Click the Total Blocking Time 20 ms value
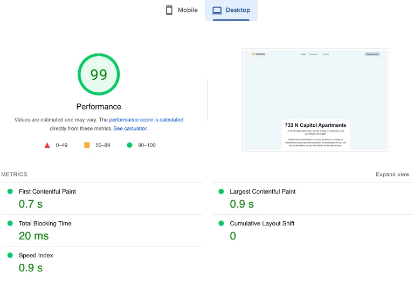Screen dimensions: 414x281 [x=33, y=236]
